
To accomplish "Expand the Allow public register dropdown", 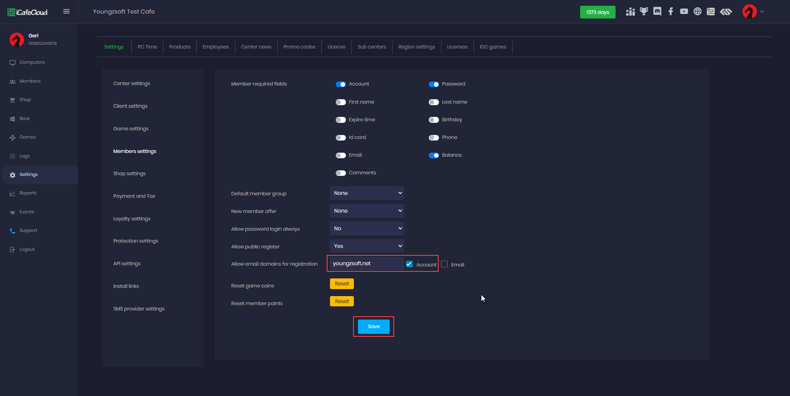I will point(367,246).
